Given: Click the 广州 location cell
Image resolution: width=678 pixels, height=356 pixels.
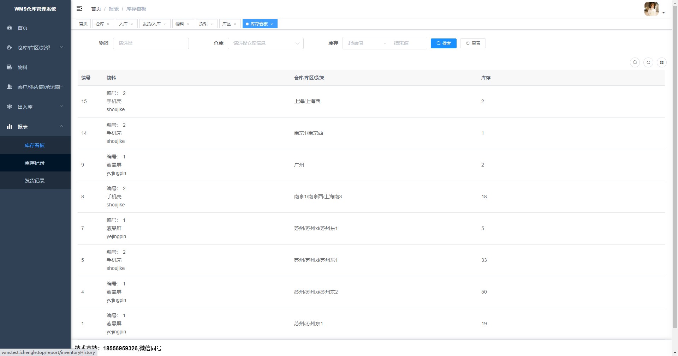Looking at the screenshot, I should [x=299, y=165].
